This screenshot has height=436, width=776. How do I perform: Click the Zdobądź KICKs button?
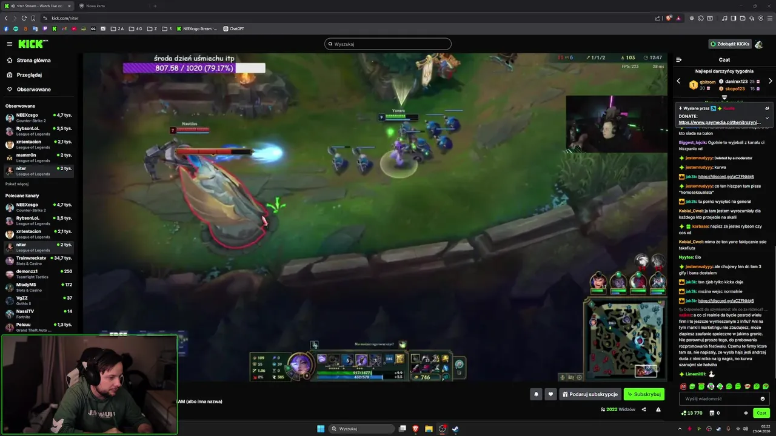tap(730, 44)
